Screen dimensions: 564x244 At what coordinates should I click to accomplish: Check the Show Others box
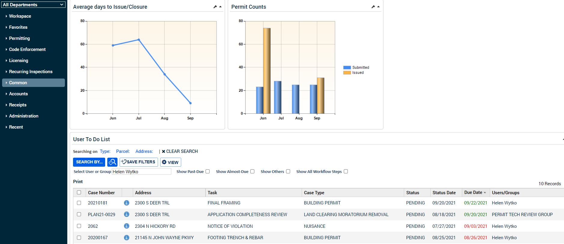click(x=288, y=171)
